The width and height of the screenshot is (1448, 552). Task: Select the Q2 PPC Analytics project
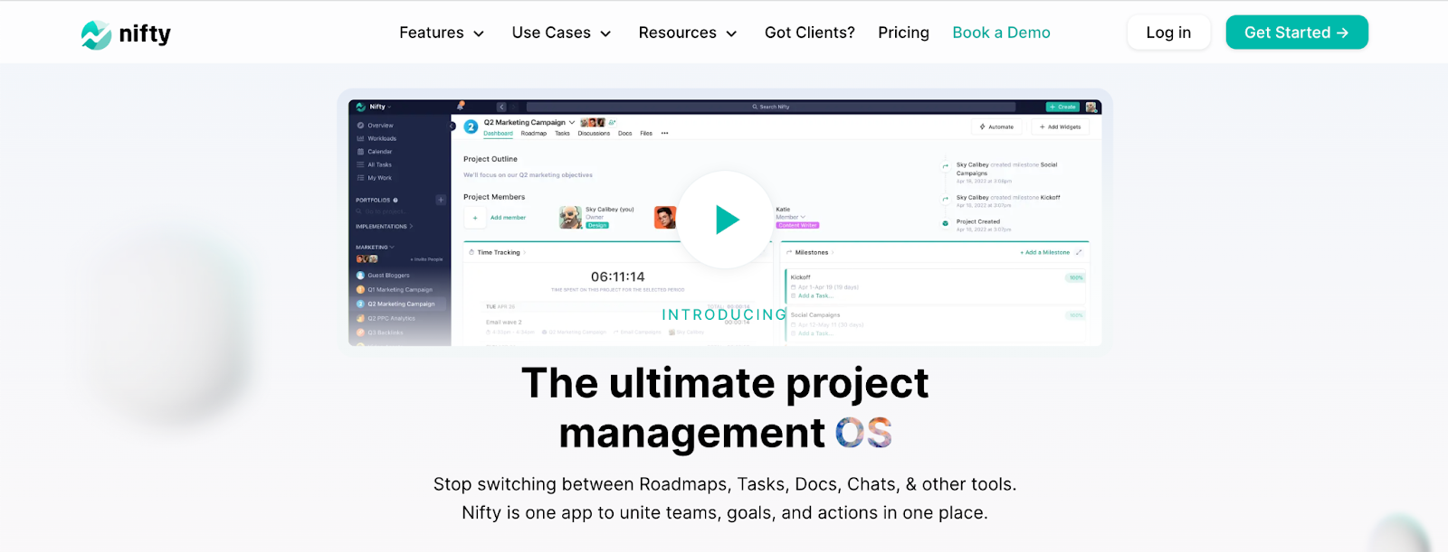coord(386,318)
